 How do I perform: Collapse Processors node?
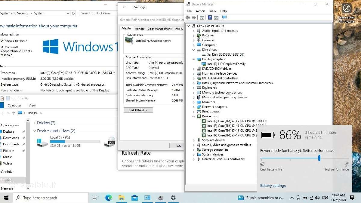click(193, 116)
